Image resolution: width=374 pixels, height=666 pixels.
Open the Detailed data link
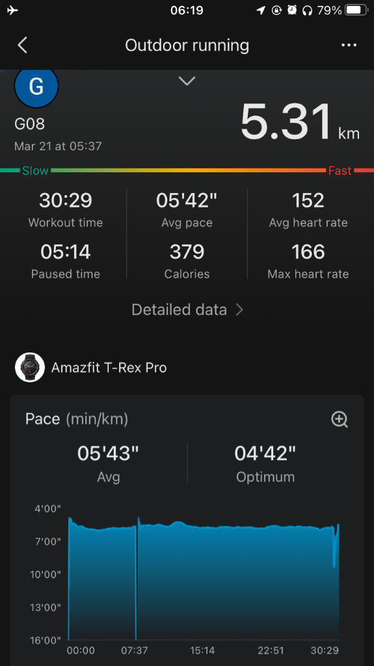coord(187,310)
